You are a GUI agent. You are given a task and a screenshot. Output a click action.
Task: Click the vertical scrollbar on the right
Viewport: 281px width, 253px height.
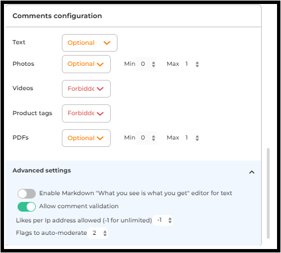268,193
